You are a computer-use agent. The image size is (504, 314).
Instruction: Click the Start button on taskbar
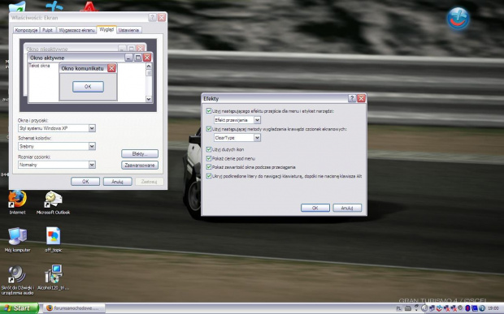[x=19, y=308]
